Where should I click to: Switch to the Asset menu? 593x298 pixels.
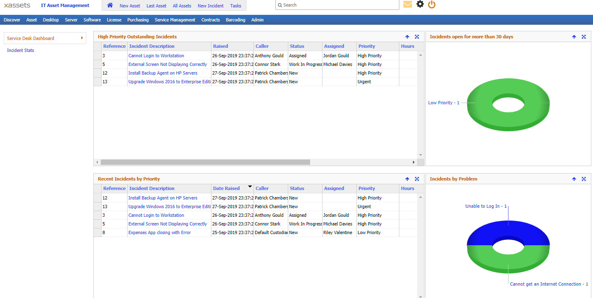(x=31, y=19)
